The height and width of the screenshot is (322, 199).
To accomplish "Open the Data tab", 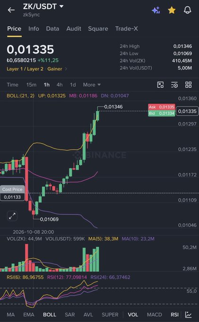I will [x=52, y=28].
